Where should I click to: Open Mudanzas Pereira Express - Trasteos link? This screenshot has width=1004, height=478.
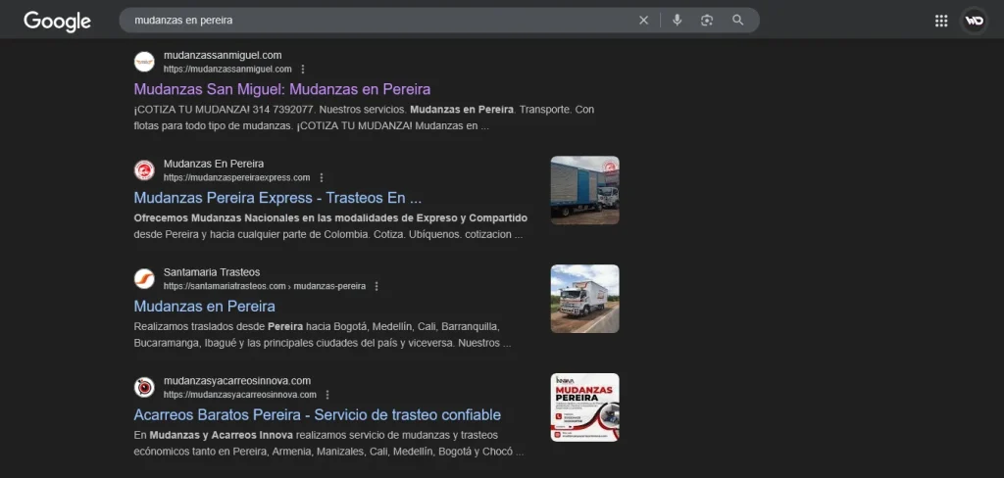pyautogui.click(x=277, y=198)
